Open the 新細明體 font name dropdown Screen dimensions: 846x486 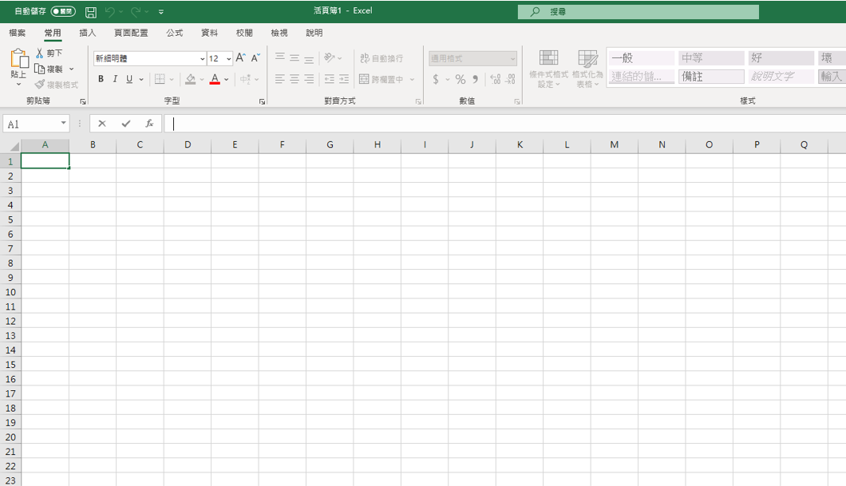click(204, 58)
